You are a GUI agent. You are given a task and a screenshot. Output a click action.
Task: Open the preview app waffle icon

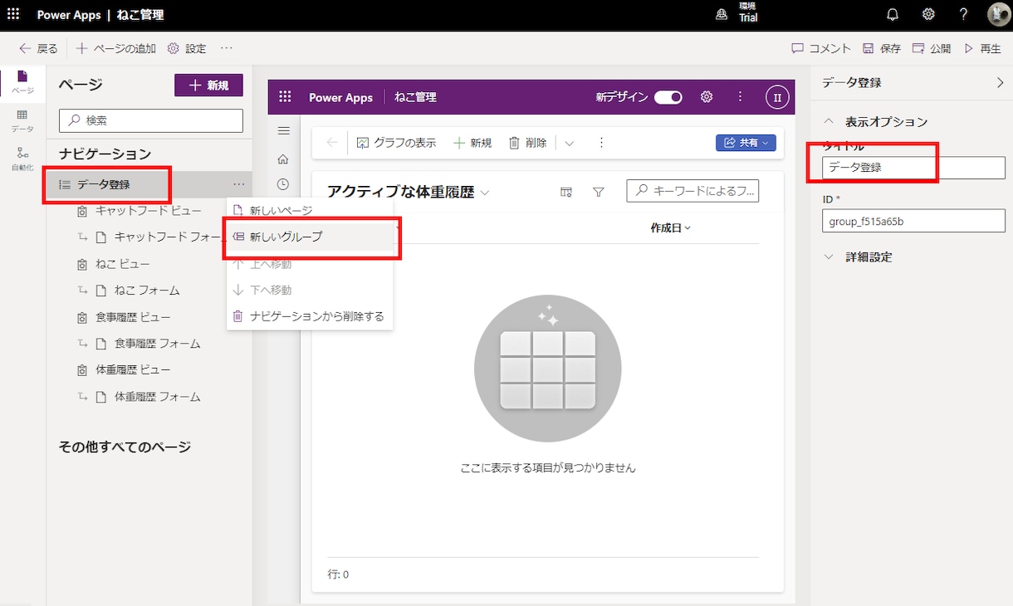285,97
